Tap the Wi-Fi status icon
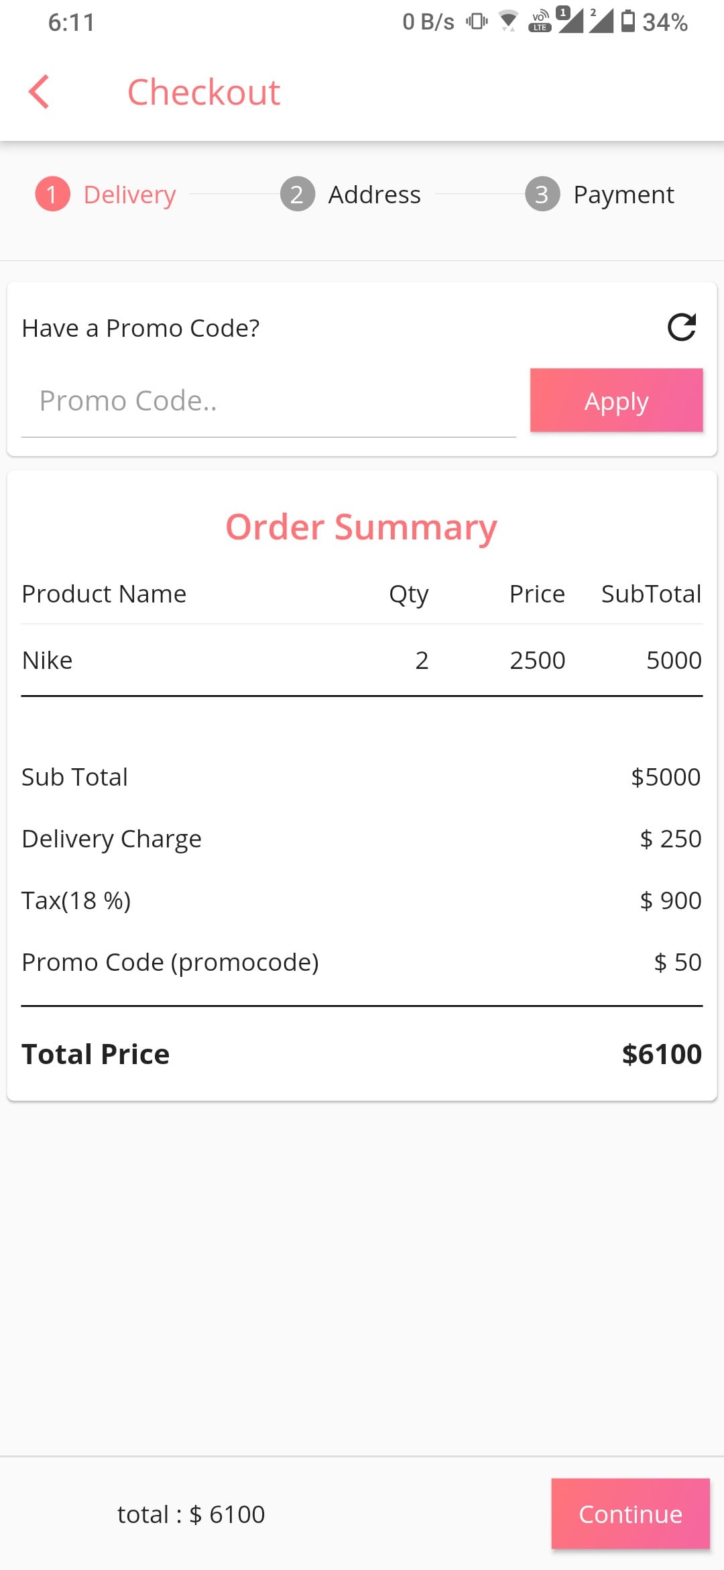 coord(509,21)
